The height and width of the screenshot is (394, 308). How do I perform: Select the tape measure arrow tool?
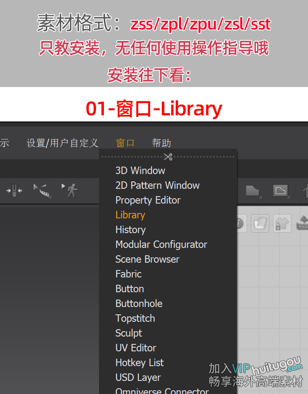(x=42, y=191)
